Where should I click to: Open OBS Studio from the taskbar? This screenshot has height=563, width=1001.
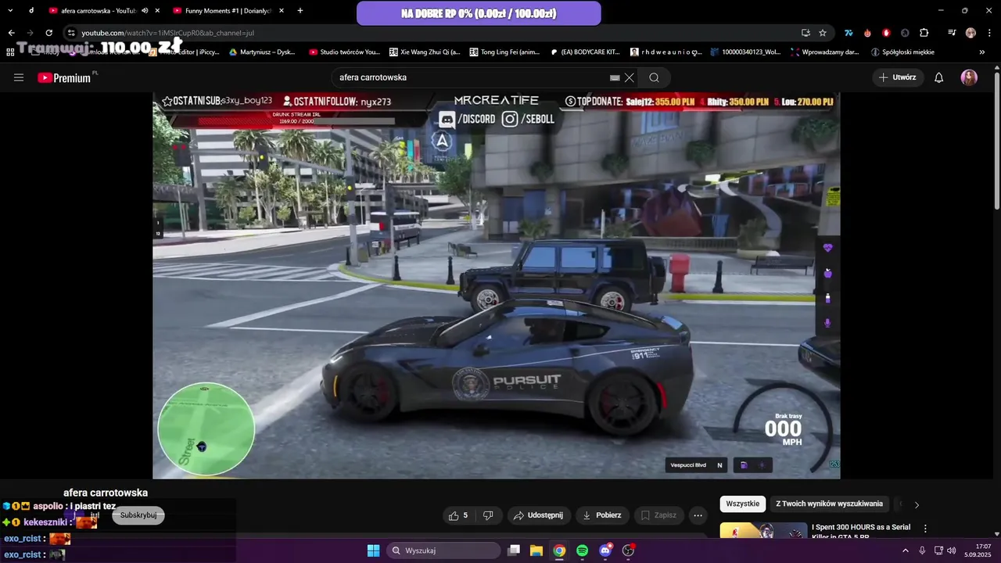[628, 550]
